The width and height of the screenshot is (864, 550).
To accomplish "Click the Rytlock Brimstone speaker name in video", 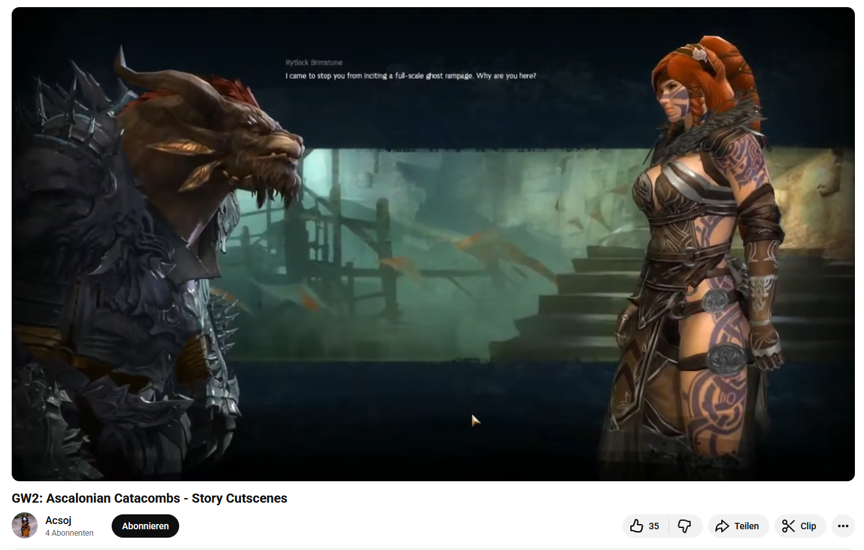I will coord(314,63).
